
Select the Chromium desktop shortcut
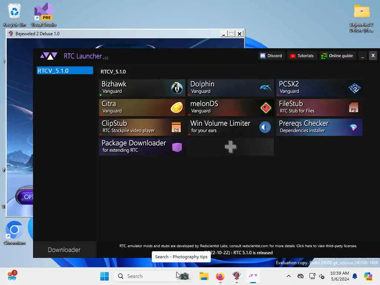[14, 233]
